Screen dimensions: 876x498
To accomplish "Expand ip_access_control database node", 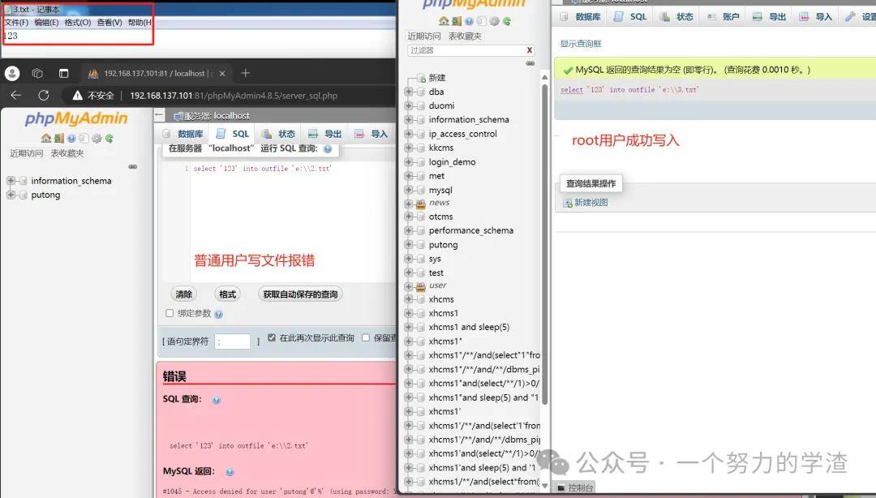I will click(x=409, y=134).
